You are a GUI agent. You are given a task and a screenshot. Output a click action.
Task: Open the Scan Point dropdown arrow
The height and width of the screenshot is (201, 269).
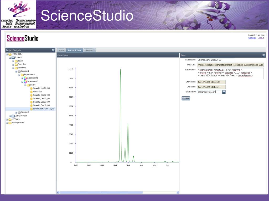(x=224, y=92)
